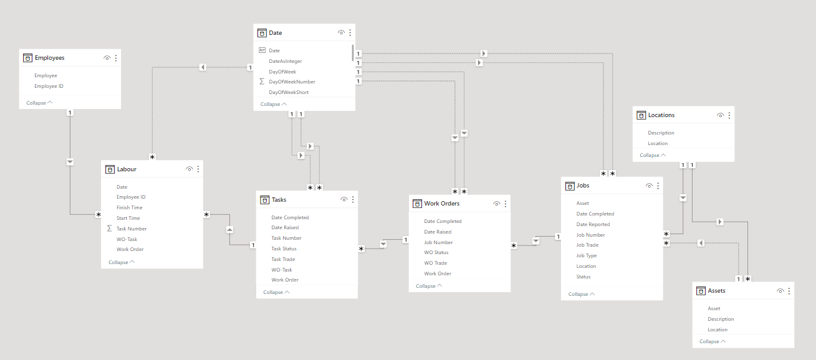Open more options for Locations table

[729, 115]
